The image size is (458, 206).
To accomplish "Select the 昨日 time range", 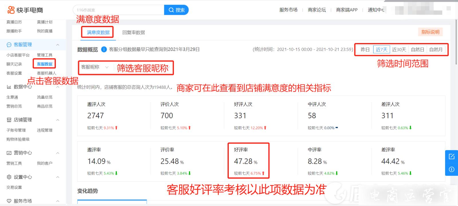I will point(365,49).
